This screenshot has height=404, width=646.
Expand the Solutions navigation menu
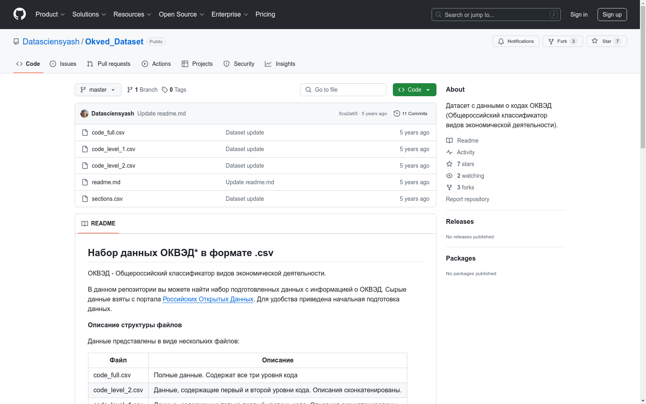pyautogui.click(x=89, y=15)
